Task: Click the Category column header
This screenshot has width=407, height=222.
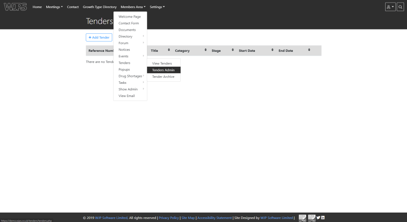Action: [x=182, y=51]
